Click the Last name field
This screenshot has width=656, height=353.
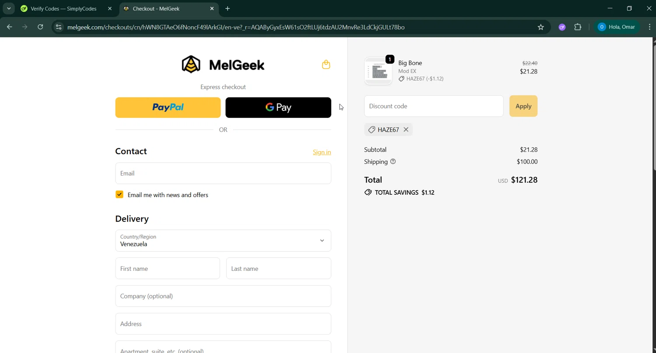tap(279, 268)
